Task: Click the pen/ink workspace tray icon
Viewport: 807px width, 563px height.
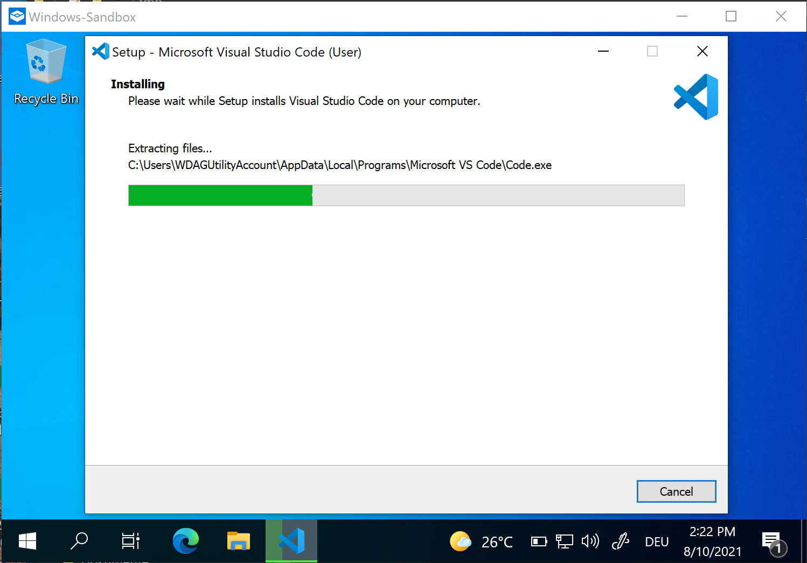Action: (621, 541)
